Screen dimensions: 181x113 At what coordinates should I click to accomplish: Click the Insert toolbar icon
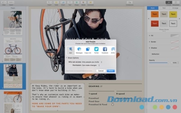[50, 2]
